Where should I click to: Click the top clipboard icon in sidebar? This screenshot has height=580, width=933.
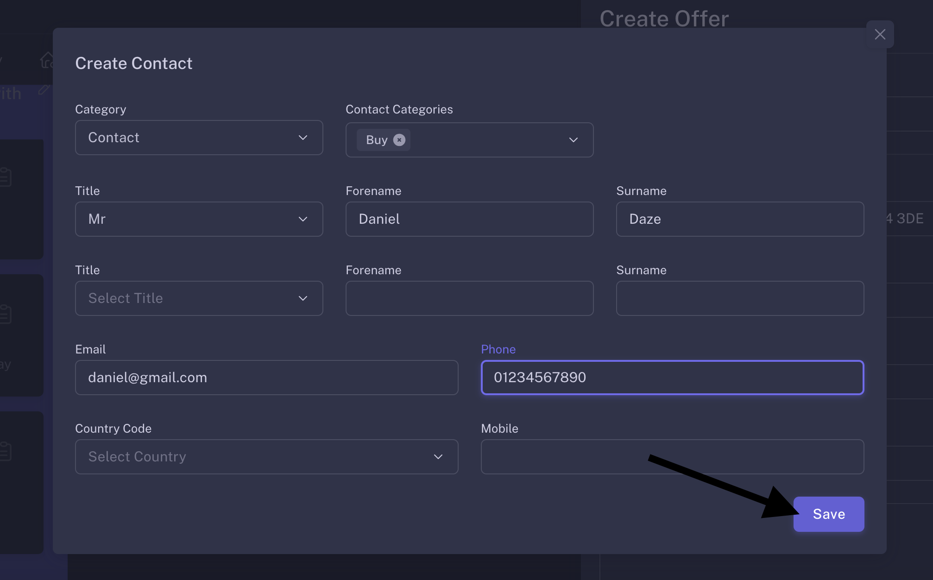pos(6,177)
